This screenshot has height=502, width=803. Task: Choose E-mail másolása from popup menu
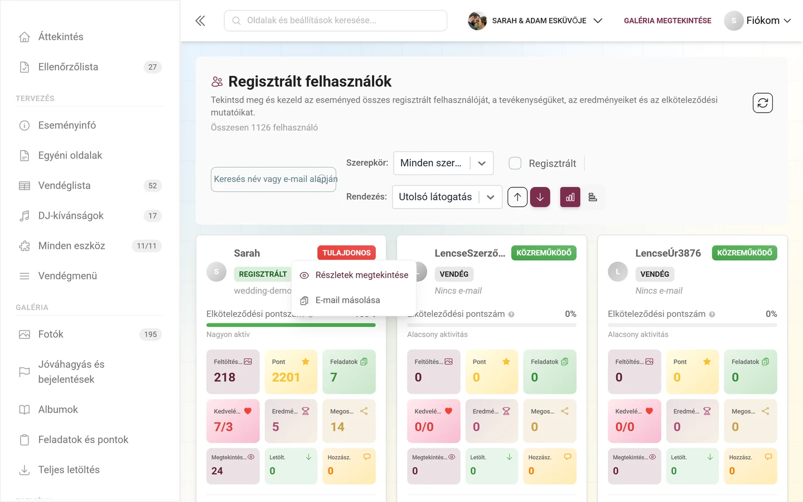tap(354, 300)
